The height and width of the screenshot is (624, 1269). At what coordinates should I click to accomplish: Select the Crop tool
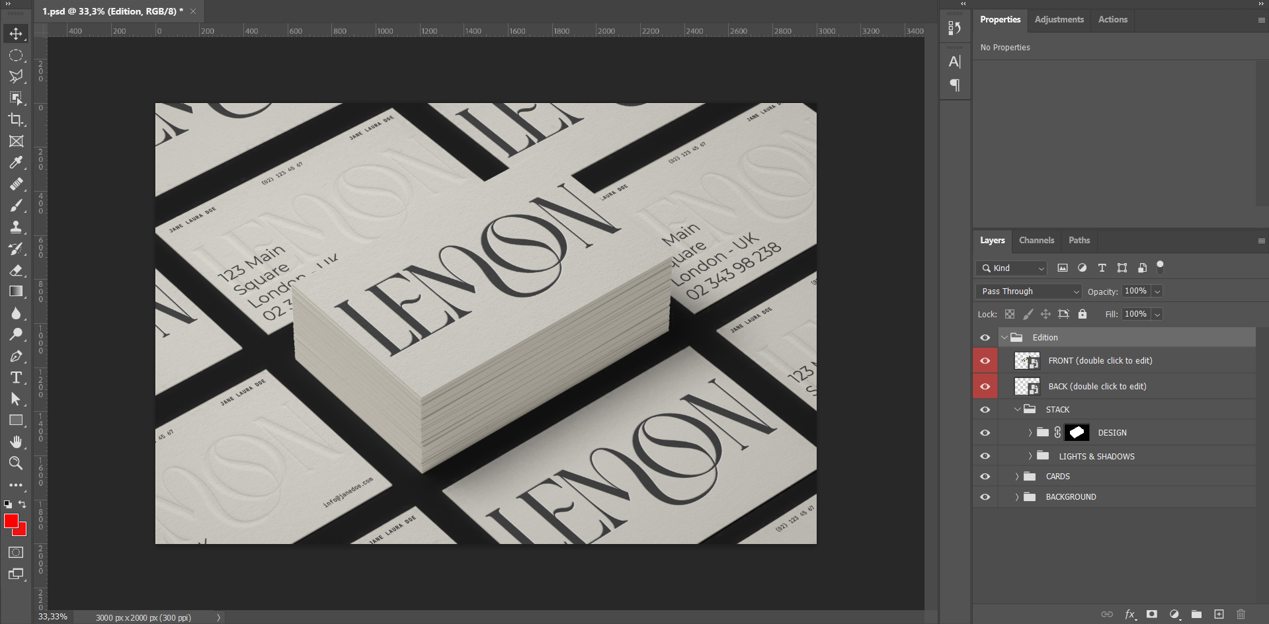pyautogui.click(x=16, y=120)
